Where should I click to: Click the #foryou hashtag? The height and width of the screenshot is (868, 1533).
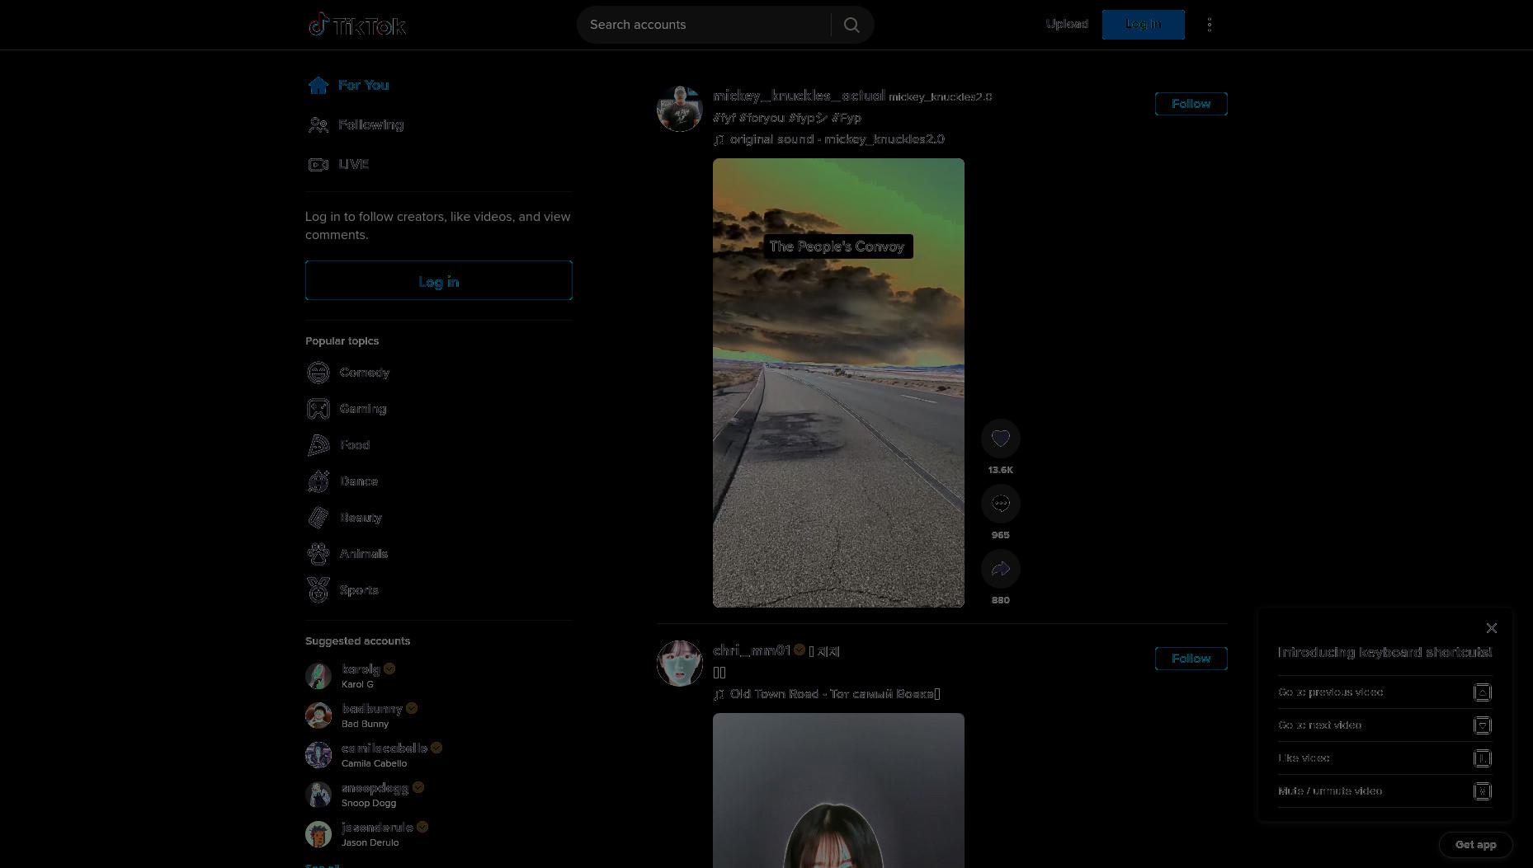click(x=762, y=118)
